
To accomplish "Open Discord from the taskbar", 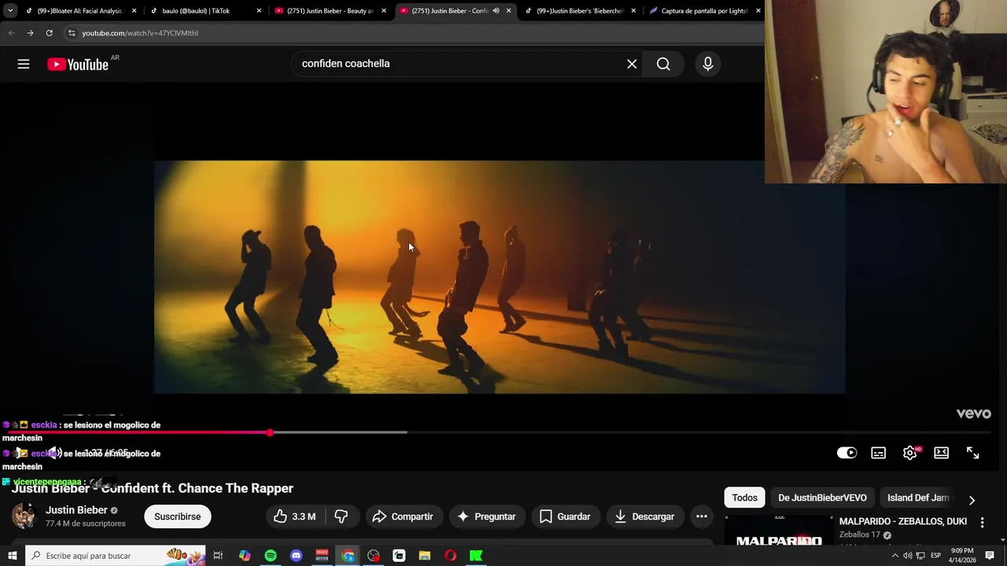I will (297, 556).
